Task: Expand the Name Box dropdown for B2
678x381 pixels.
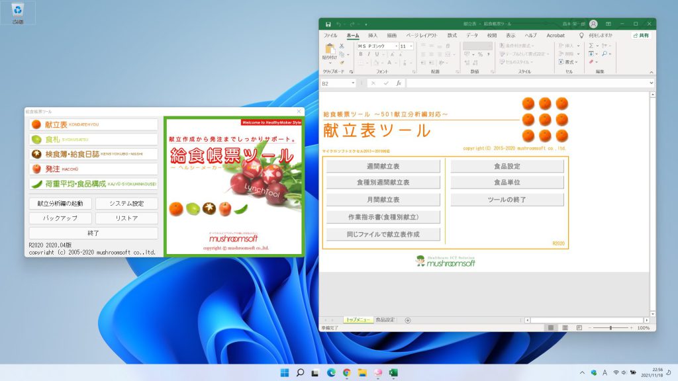Action: click(354, 83)
